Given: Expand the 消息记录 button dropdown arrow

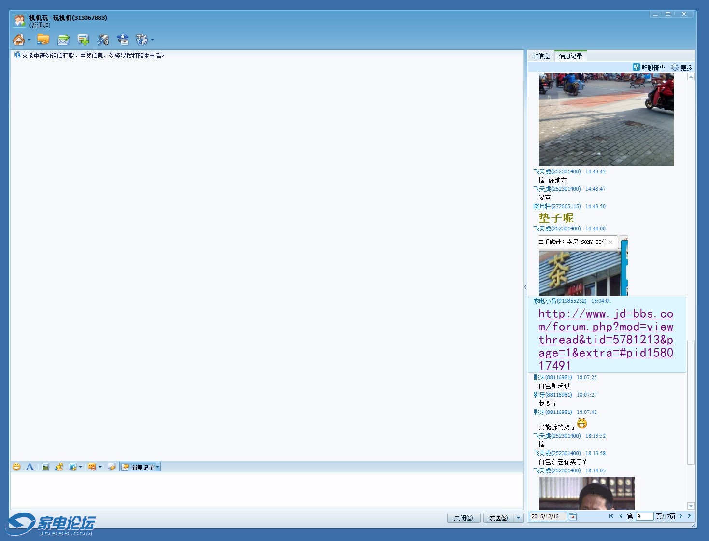Looking at the screenshot, I should click(157, 467).
